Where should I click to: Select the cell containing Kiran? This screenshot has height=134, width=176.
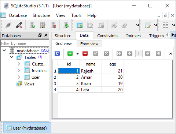point(91,84)
